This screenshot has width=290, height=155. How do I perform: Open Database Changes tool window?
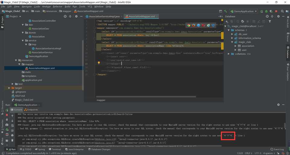99,149
